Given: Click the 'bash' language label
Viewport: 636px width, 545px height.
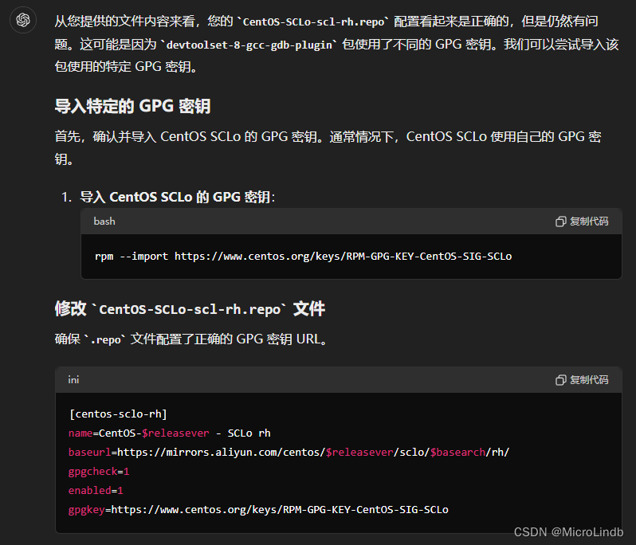Looking at the screenshot, I should tap(104, 222).
